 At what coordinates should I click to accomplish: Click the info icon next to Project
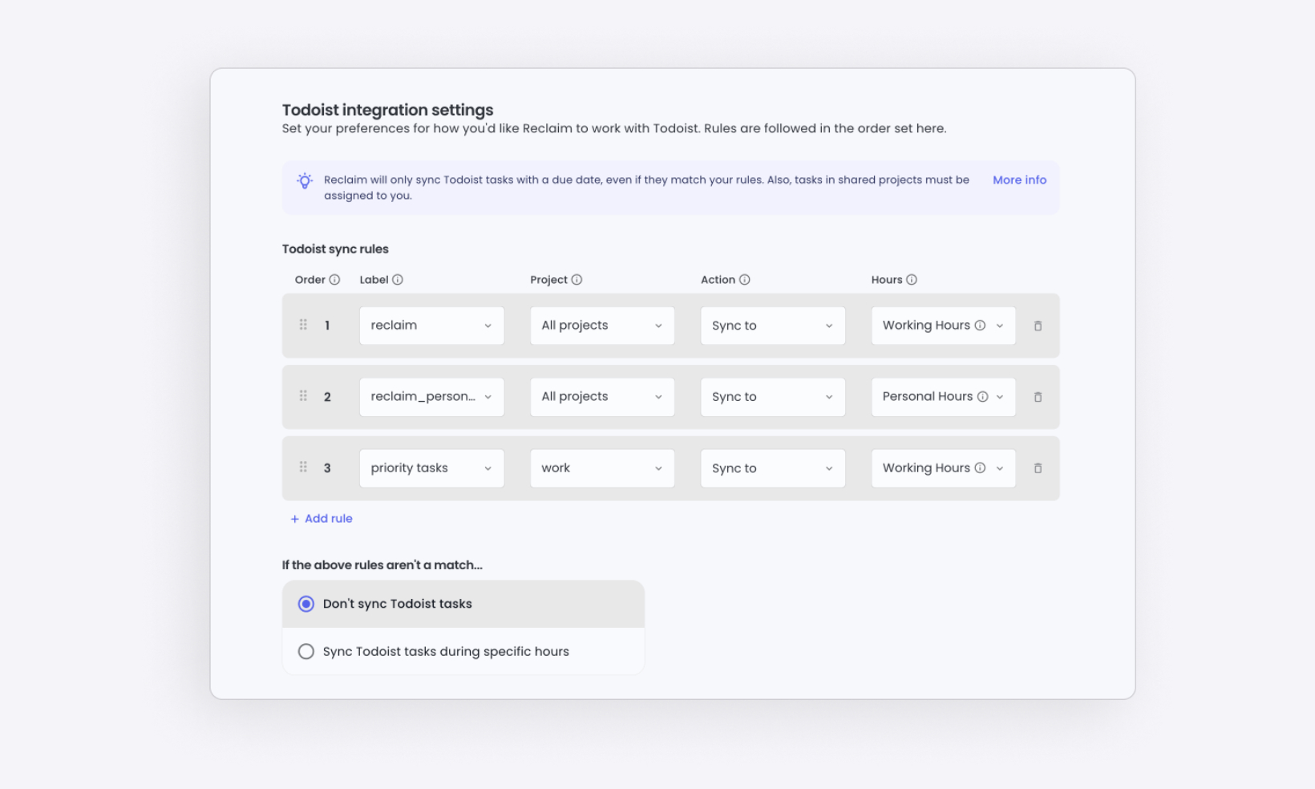click(x=577, y=280)
